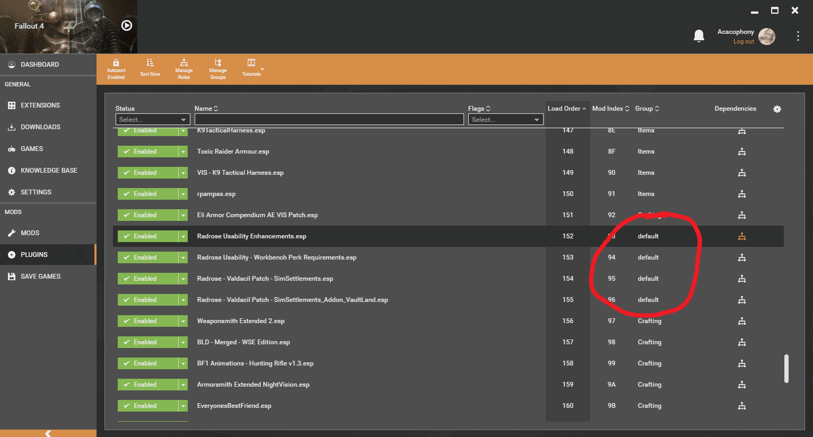Click dependencies icon for Radrose Workbench Perk Requirements
This screenshot has width=813, height=437.
coord(742,257)
